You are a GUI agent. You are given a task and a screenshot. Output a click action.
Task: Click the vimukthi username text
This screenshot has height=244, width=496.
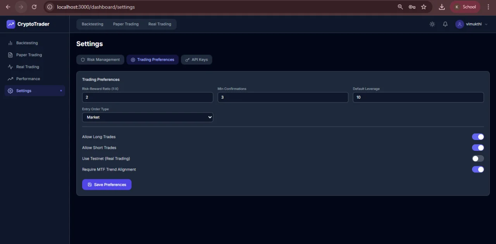point(474,24)
